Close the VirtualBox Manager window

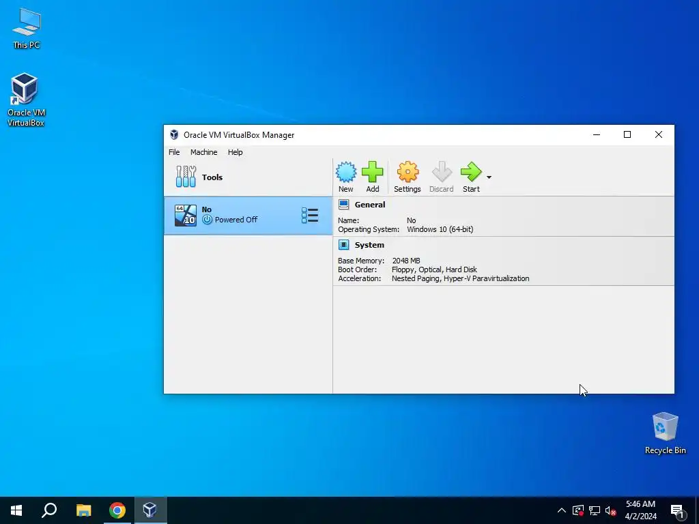[659, 134]
